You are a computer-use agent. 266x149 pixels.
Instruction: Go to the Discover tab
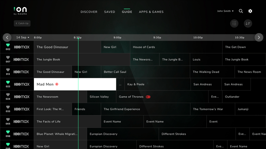click(x=89, y=12)
